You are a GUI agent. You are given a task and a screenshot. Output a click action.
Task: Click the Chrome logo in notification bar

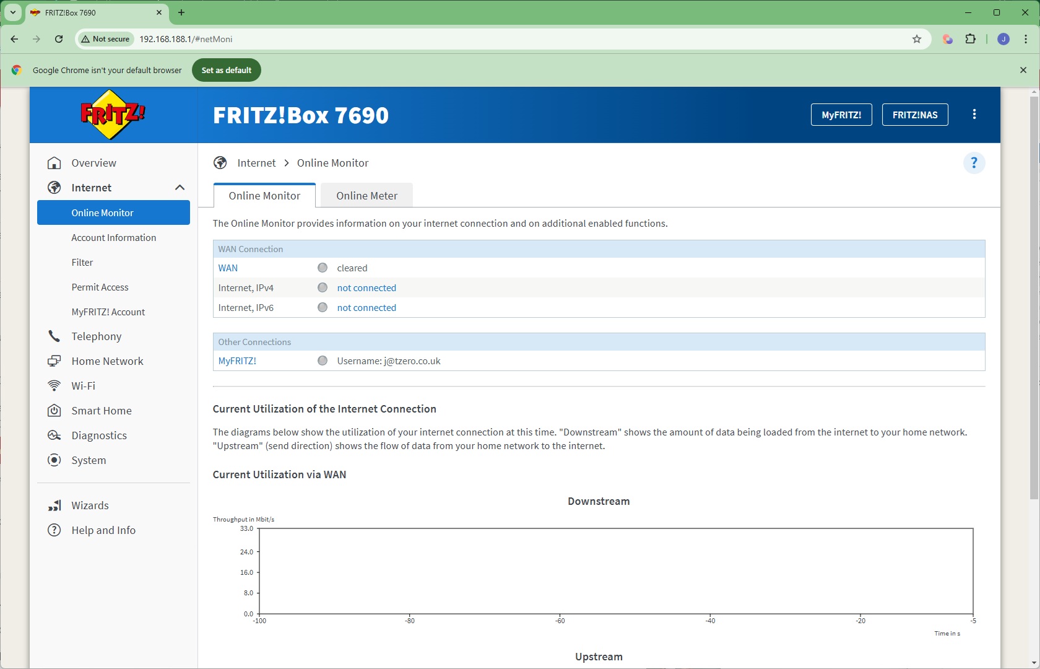[x=17, y=70]
